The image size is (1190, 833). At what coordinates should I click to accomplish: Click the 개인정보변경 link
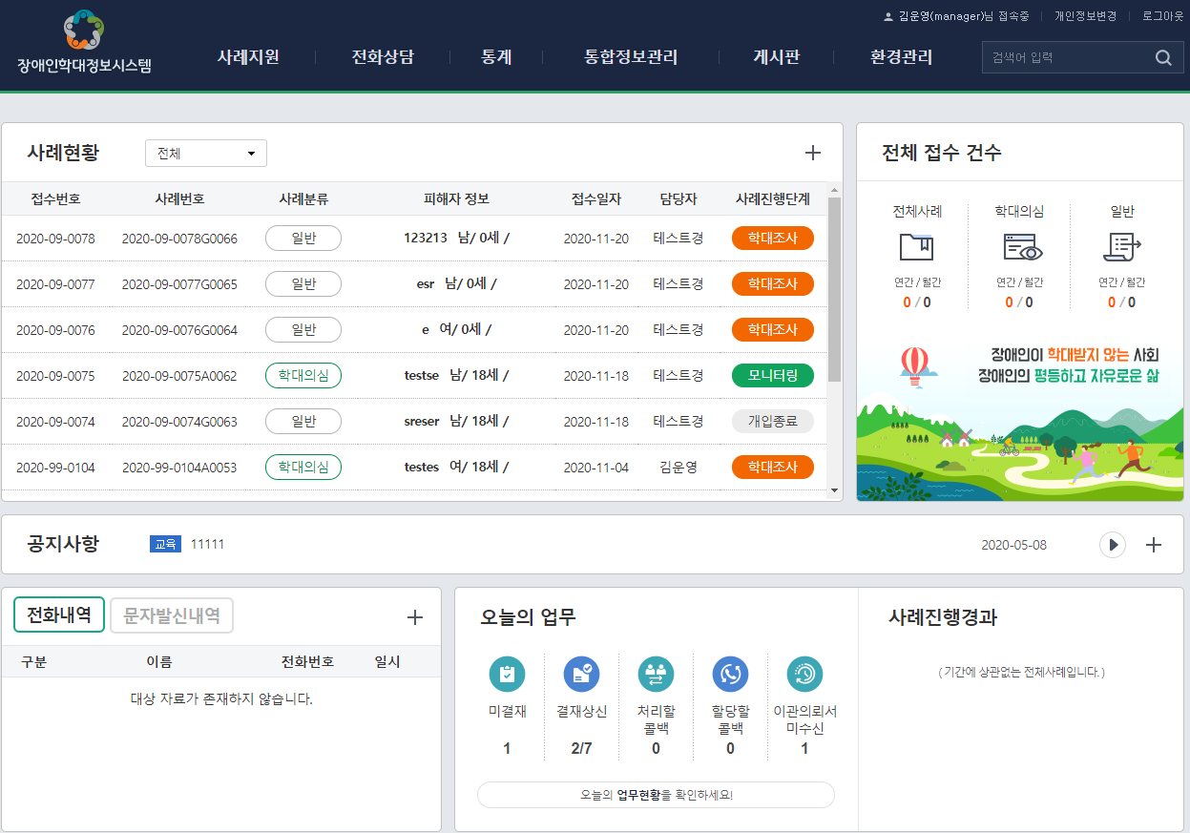point(1085,16)
